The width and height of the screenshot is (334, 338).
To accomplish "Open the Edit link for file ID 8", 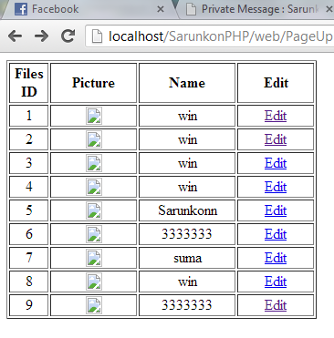I will 276,282.
